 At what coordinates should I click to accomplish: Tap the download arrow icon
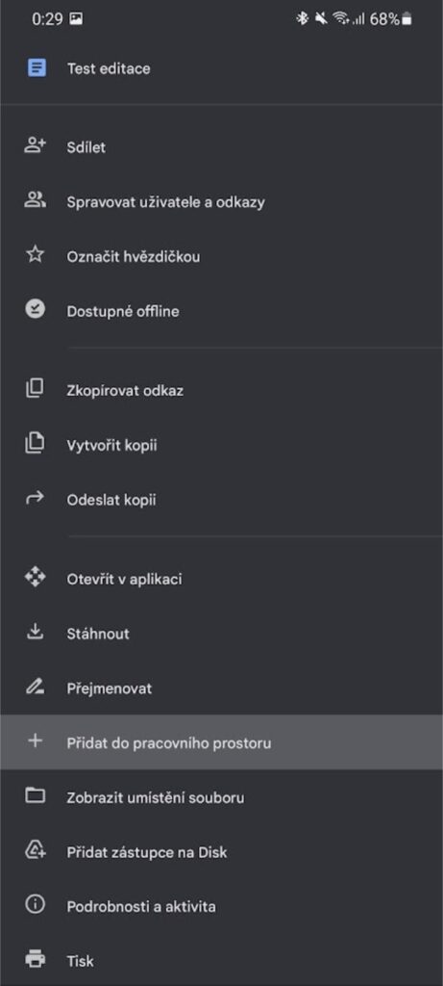point(36,632)
